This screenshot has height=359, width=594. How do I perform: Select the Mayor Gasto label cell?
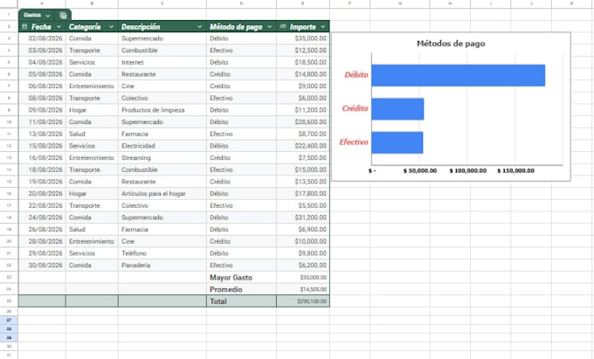(241, 277)
